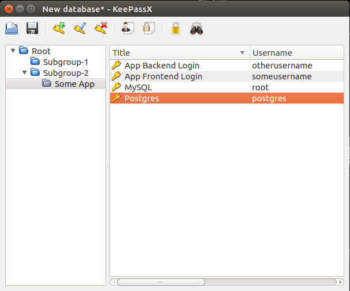Click the Subgroup-1 folder icon
The image size is (350, 291).
point(35,61)
